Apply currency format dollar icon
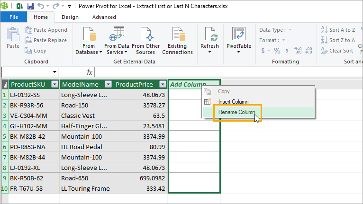Screen dimensions: 363x204 (x=263, y=51)
